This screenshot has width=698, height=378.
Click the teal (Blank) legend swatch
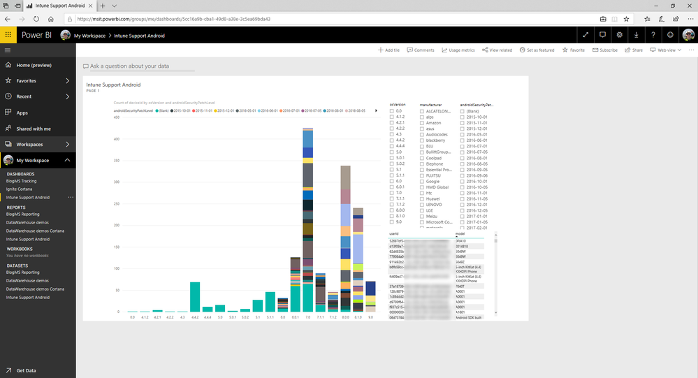click(157, 110)
